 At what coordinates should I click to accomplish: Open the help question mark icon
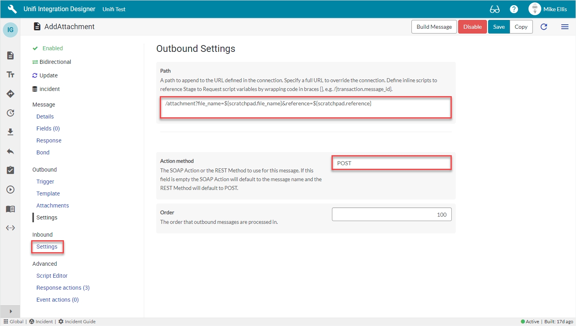pos(514,9)
